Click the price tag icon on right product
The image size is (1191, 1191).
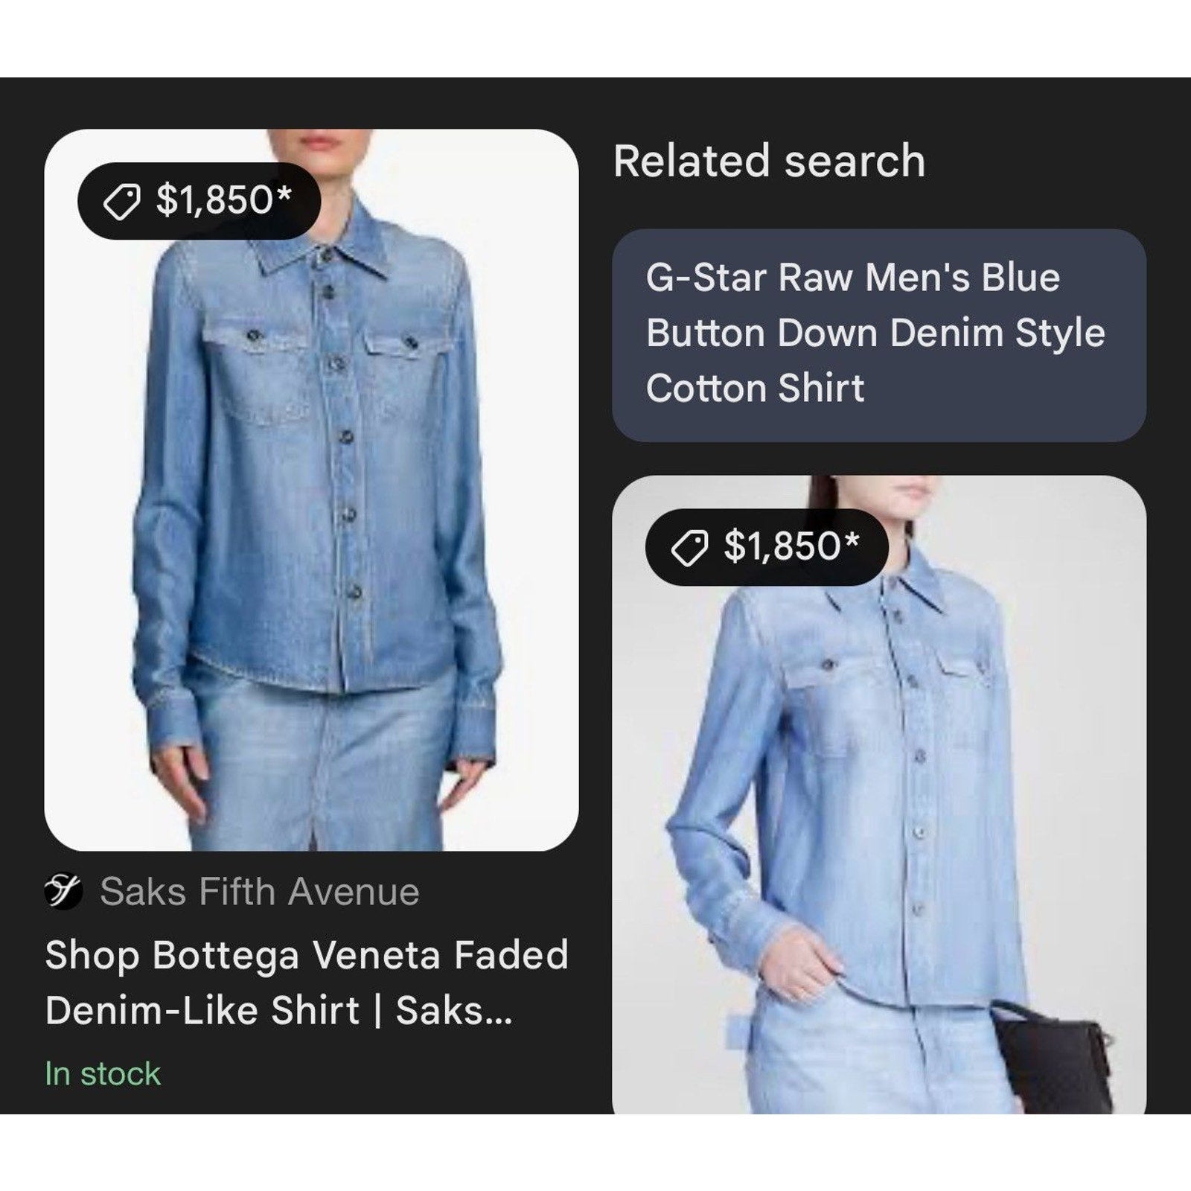point(689,547)
